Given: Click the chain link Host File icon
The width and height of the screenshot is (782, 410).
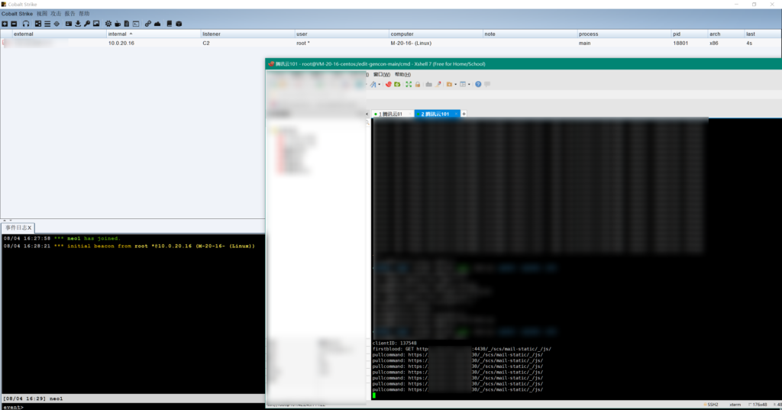Looking at the screenshot, I should coord(148,24).
